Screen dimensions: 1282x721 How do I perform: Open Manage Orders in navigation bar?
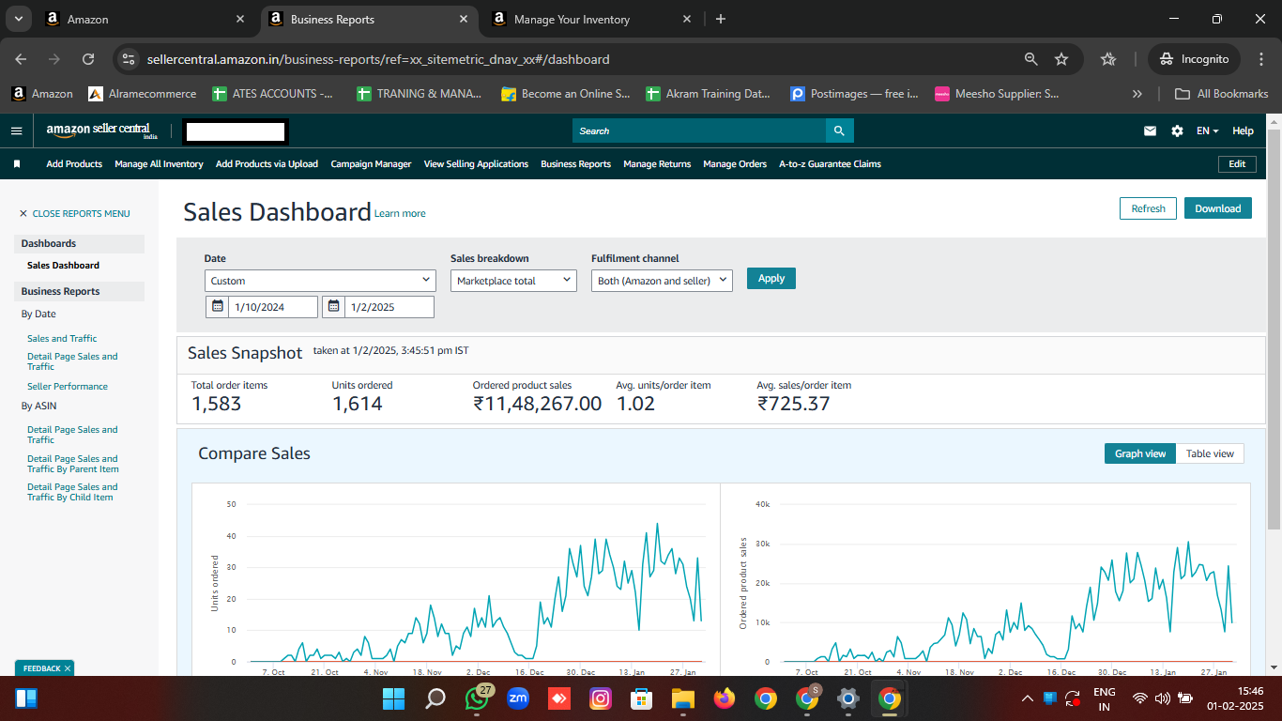pyautogui.click(x=735, y=164)
